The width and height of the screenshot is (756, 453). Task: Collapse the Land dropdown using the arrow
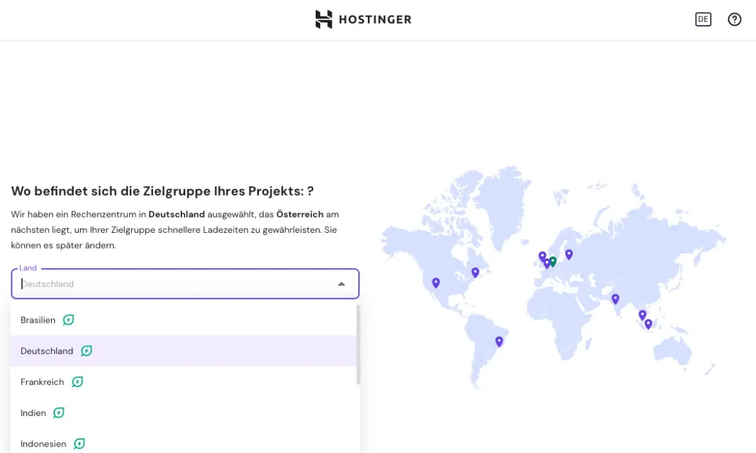(341, 284)
